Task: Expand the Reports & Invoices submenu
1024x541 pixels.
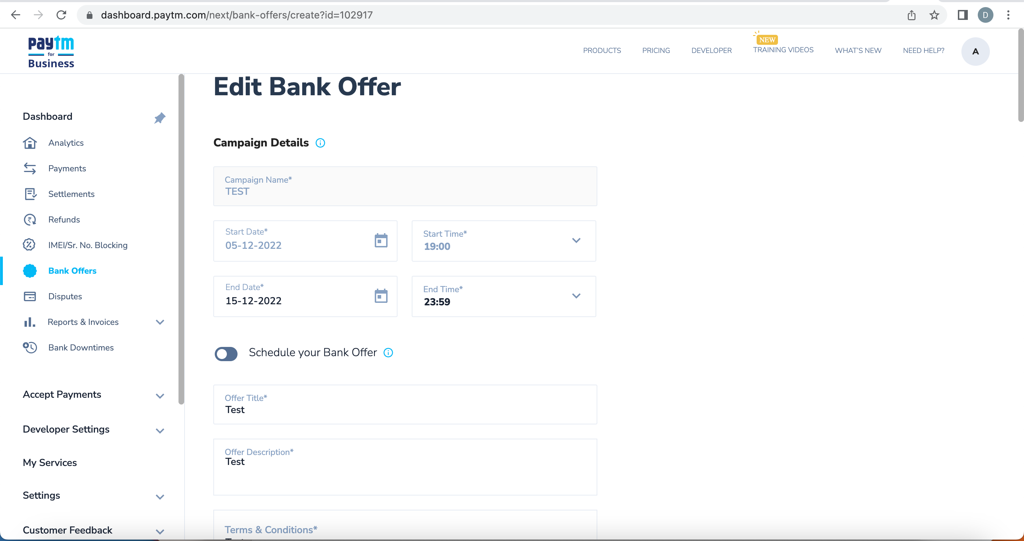Action: (160, 322)
